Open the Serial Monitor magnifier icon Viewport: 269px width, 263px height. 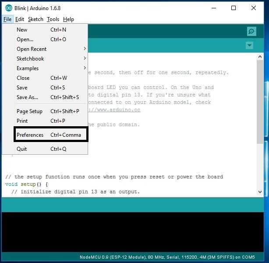click(x=251, y=32)
